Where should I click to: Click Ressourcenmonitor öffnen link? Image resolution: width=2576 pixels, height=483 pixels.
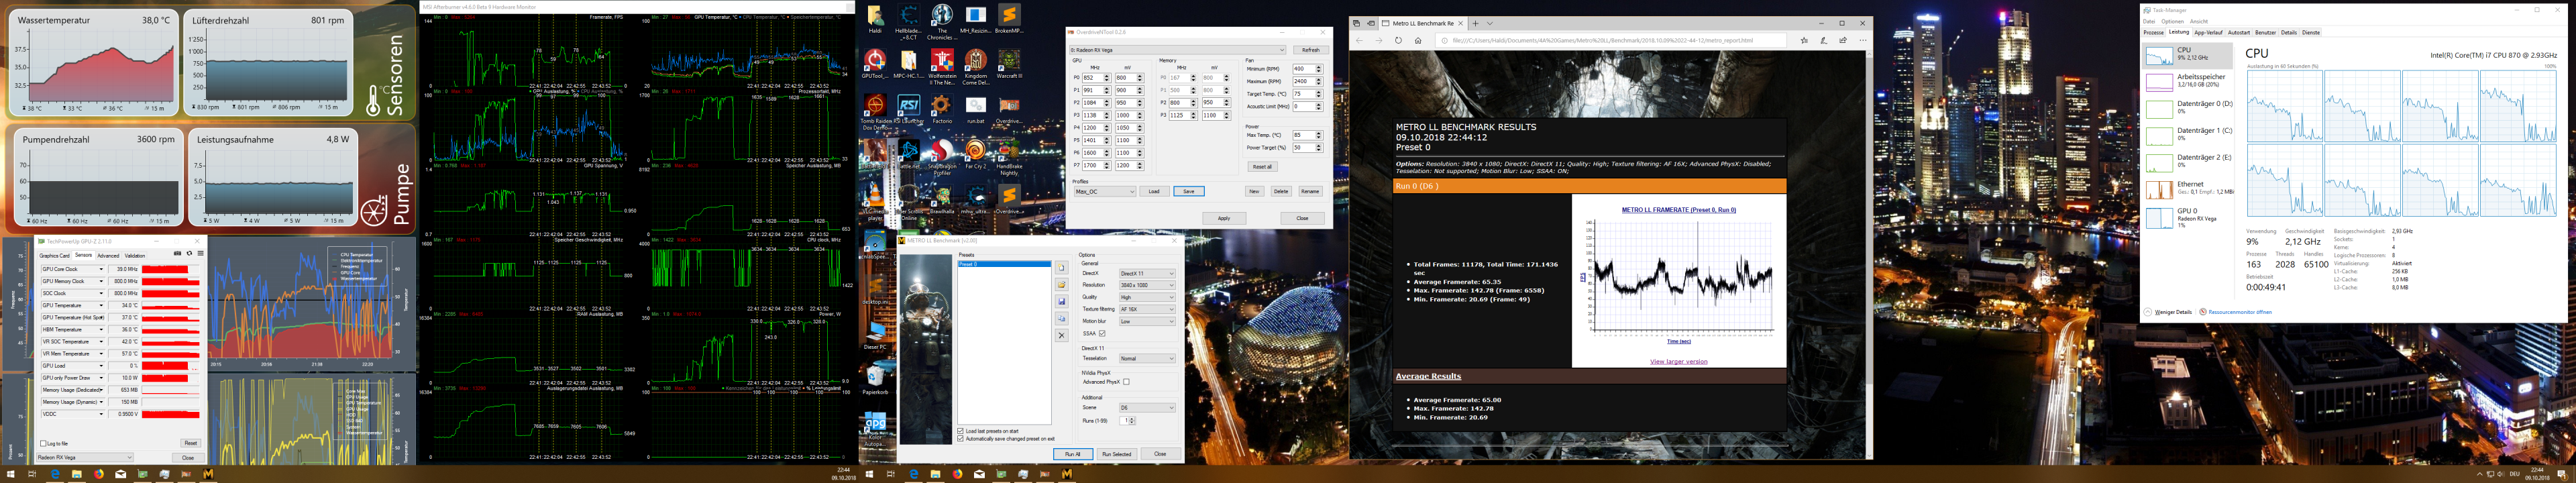pos(2239,312)
